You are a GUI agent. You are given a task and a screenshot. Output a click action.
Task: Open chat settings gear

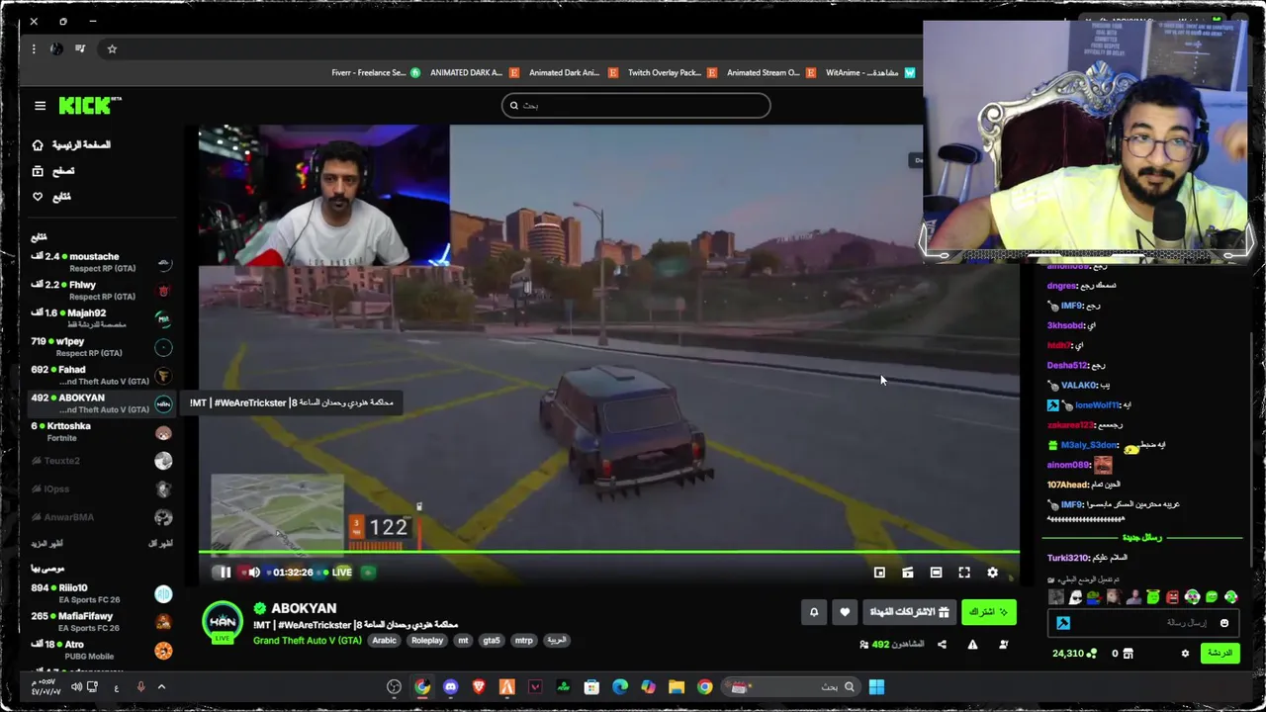(1185, 653)
